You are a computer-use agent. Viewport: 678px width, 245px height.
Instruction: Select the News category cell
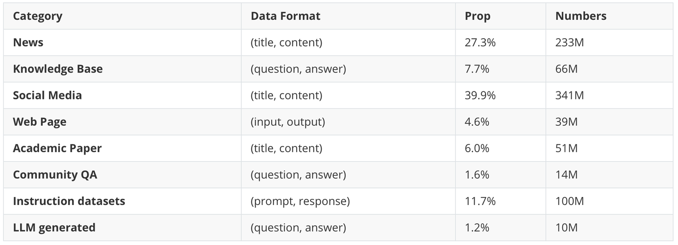tap(28, 42)
